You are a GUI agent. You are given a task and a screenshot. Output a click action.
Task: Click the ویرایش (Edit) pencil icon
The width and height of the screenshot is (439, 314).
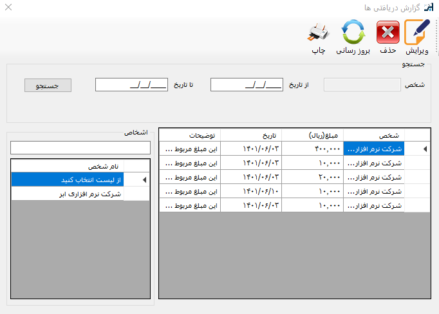pyautogui.click(x=418, y=32)
